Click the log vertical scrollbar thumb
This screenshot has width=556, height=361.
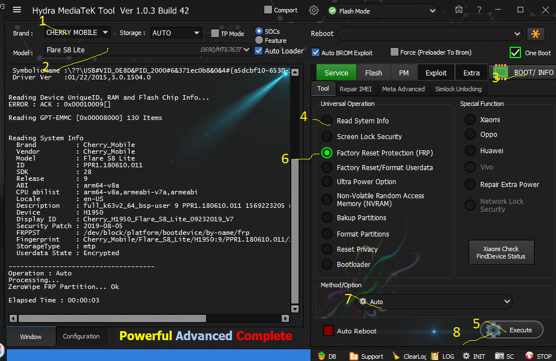(x=295, y=231)
